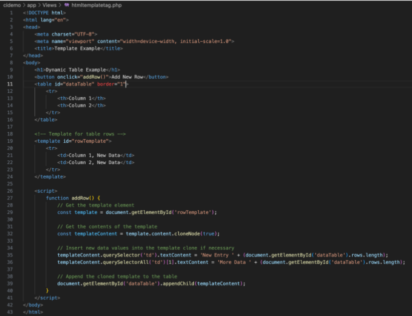The image size is (412, 316).
Task: Click line number 11 in the gutter
Action: tap(10, 84)
